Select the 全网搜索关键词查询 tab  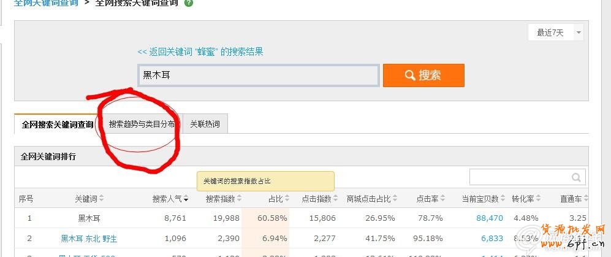coord(58,124)
